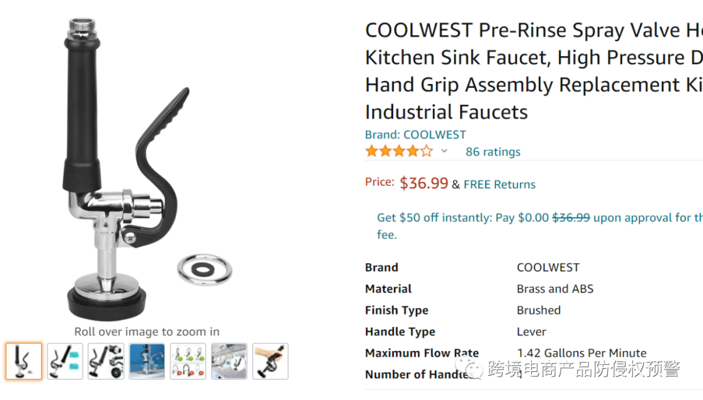The height and width of the screenshot is (400, 703).
Task: Open the 86 ratings link
Action: point(493,152)
